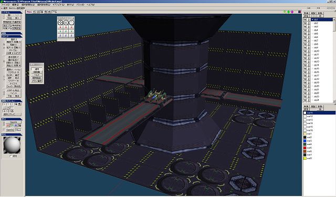Open the ファイル menu
336x197 pixels.
click(x=5, y=4)
